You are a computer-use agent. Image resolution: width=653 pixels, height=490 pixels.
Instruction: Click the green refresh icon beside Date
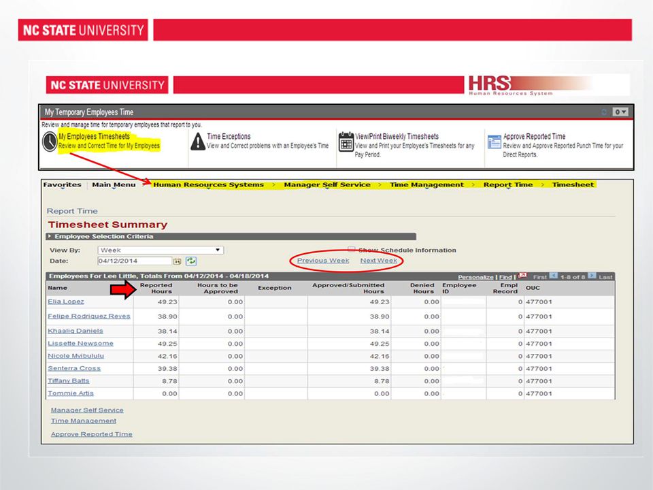coord(191,261)
